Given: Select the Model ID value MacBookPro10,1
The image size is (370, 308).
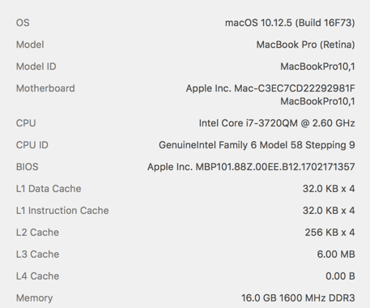Looking at the screenshot, I should pos(317,66).
